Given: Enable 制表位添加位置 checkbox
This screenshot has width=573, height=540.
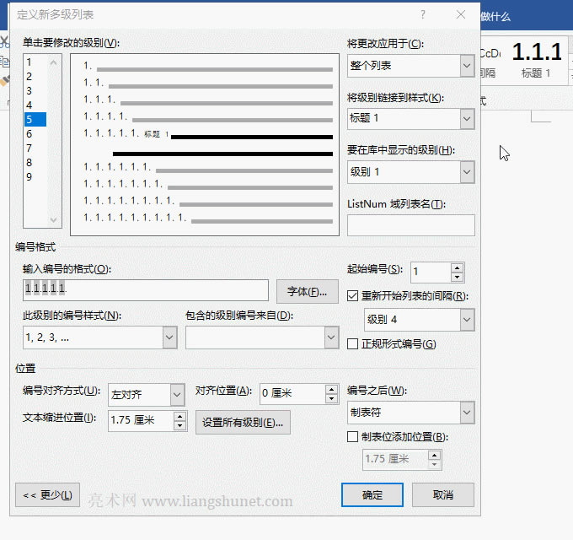Looking at the screenshot, I should [354, 437].
